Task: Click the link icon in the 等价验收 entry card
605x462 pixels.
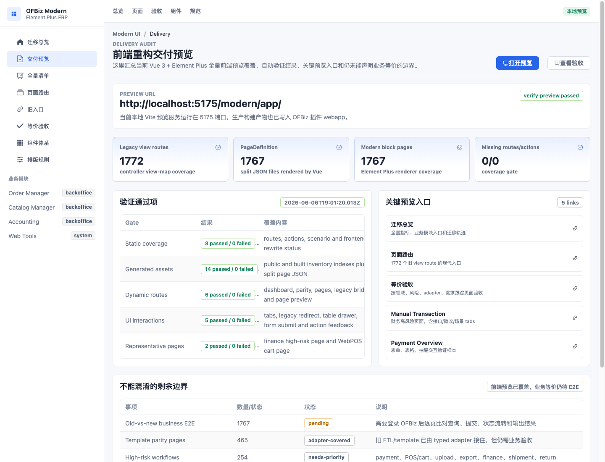Action: click(x=575, y=289)
